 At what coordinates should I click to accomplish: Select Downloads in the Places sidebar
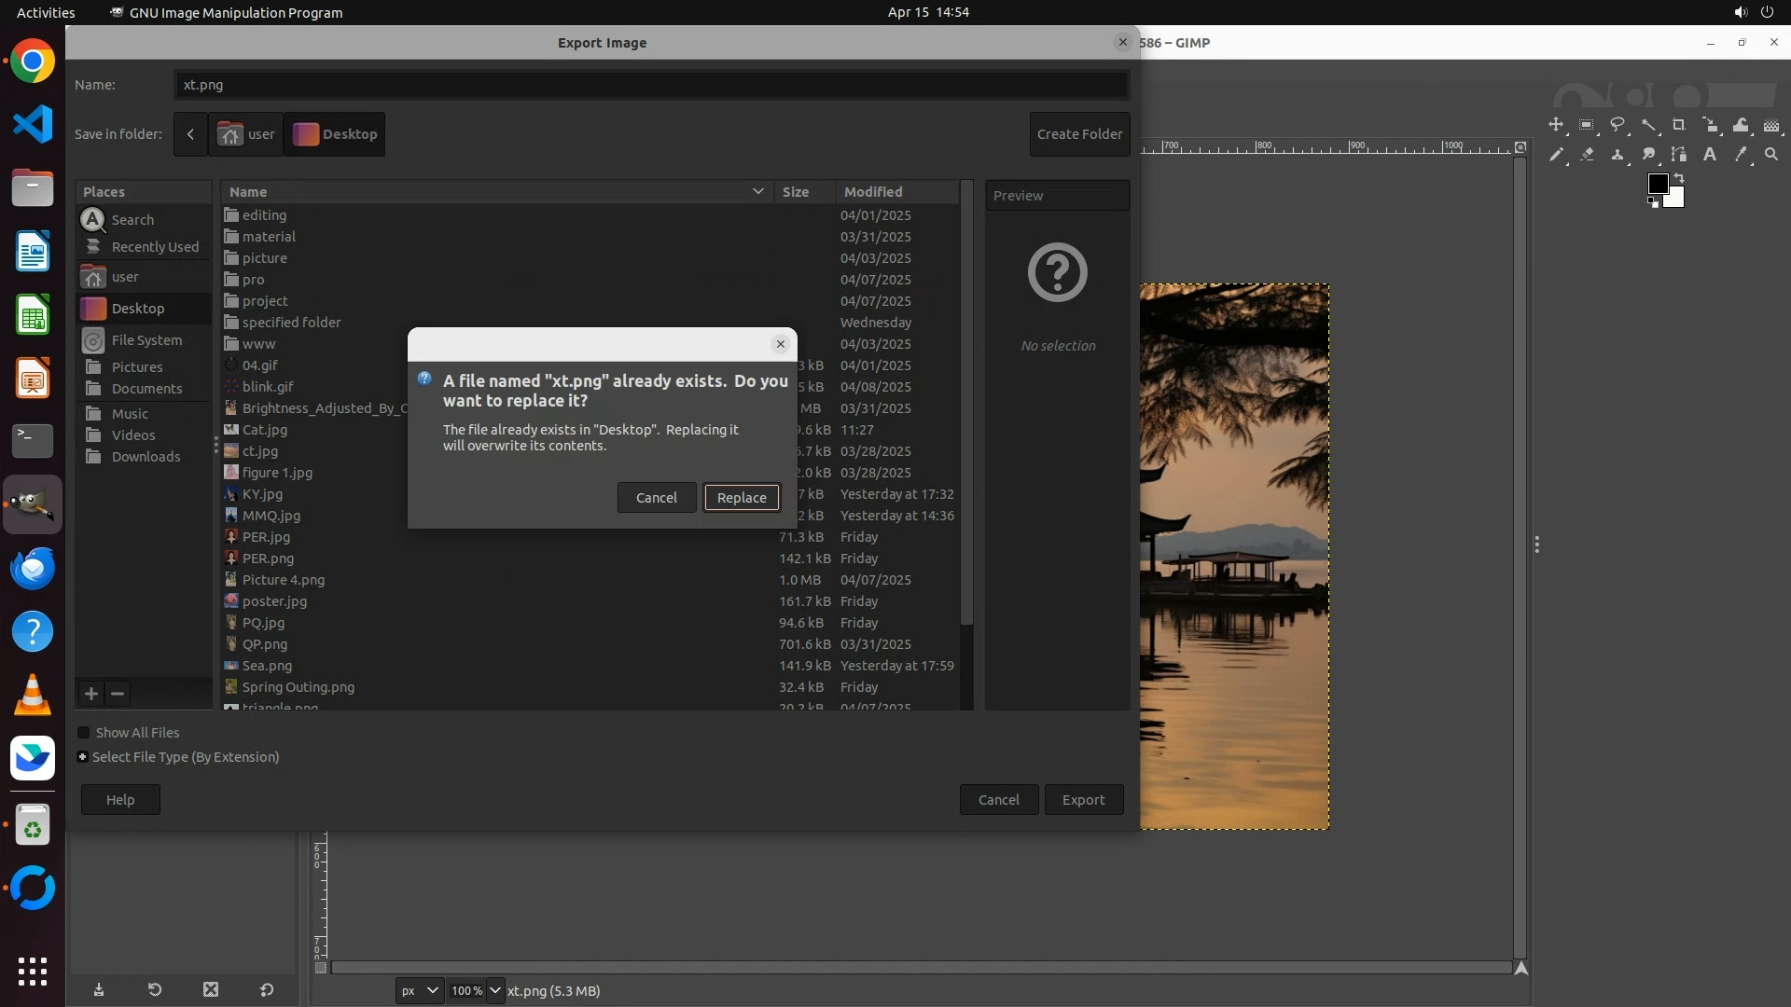(x=146, y=457)
